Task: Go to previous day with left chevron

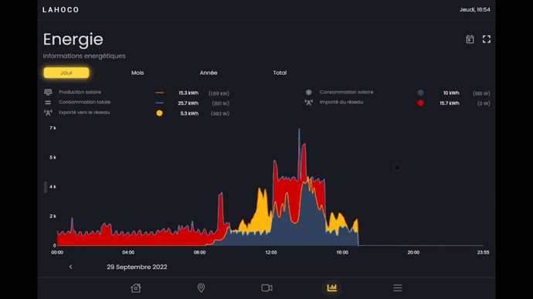Action: 71,267
